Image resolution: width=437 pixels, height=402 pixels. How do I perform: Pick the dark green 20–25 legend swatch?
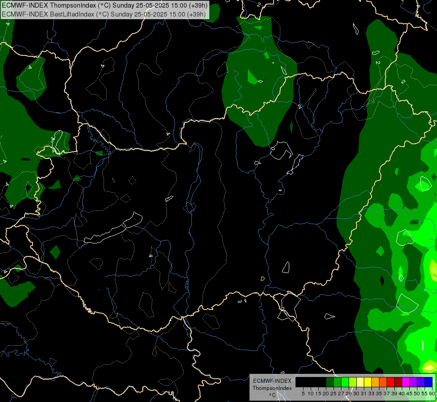pos(330,382)
